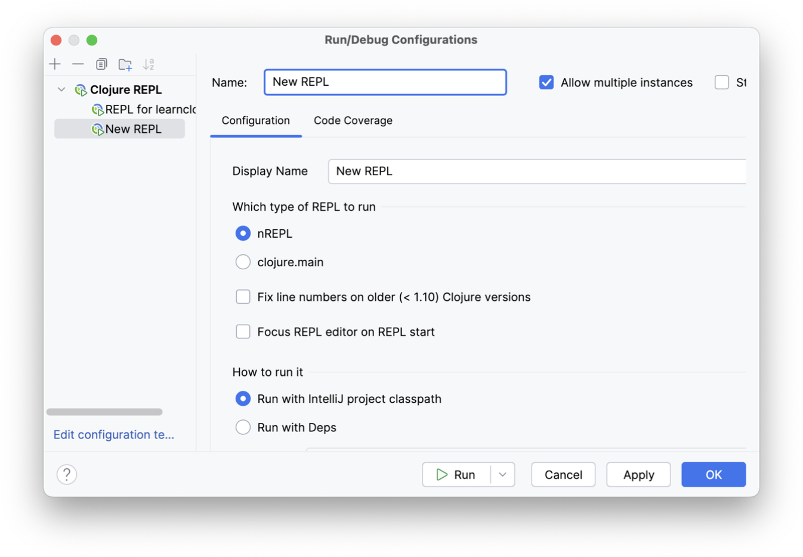This screenshot has width=803, height=557.
Task: Confirm with the OK button
Action: [x=714, y=475]
